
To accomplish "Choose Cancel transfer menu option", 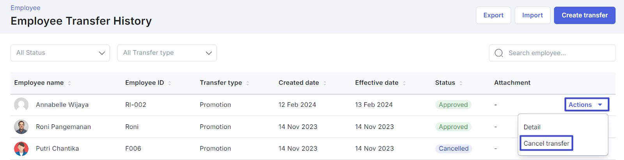I will (x=546, y=143).
